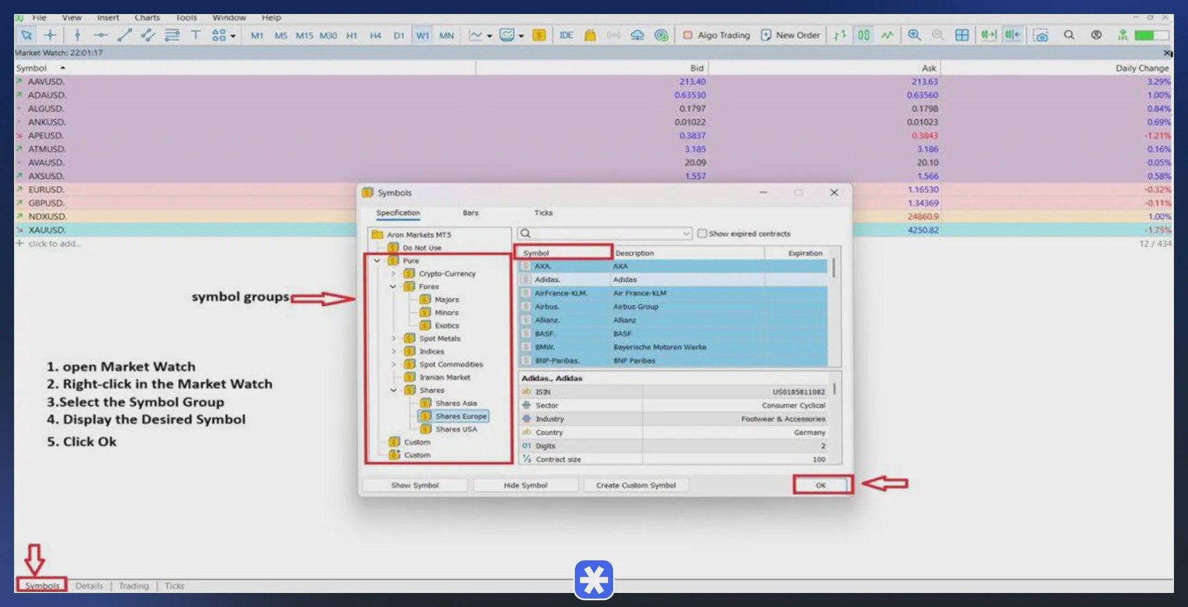The image size is (1188, 607).
Task: Enable Show expired contracts checkbox
Action: 702,234
